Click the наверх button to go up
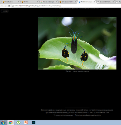Image resolution: width=121 pixels, height=125 pixels. [5, 11]
